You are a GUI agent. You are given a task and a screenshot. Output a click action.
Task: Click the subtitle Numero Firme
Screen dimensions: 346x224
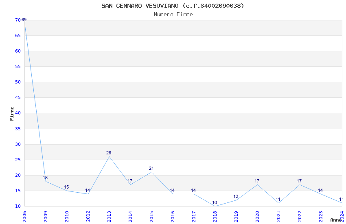coord(173,14)
